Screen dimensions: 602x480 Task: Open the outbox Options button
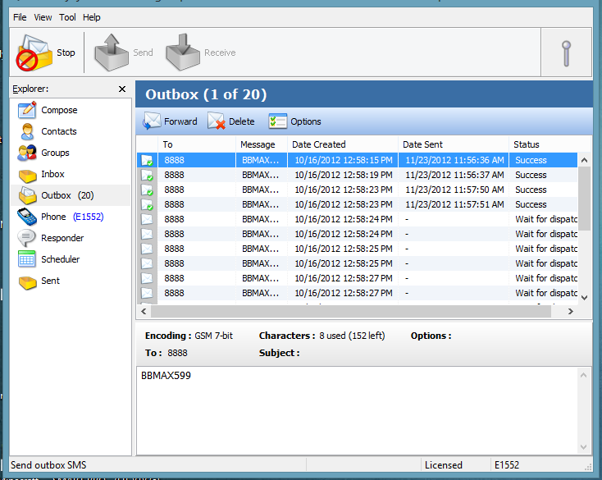pyautogui.click(x=295, y=121)
